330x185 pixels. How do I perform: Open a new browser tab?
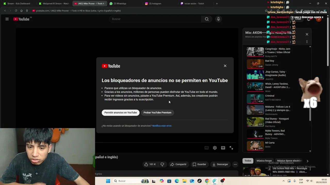tap(217, 4)
